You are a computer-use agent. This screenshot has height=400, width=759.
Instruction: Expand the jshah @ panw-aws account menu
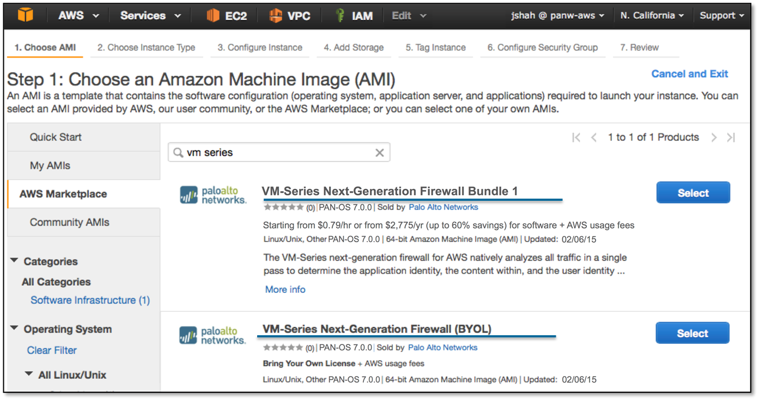557,15
